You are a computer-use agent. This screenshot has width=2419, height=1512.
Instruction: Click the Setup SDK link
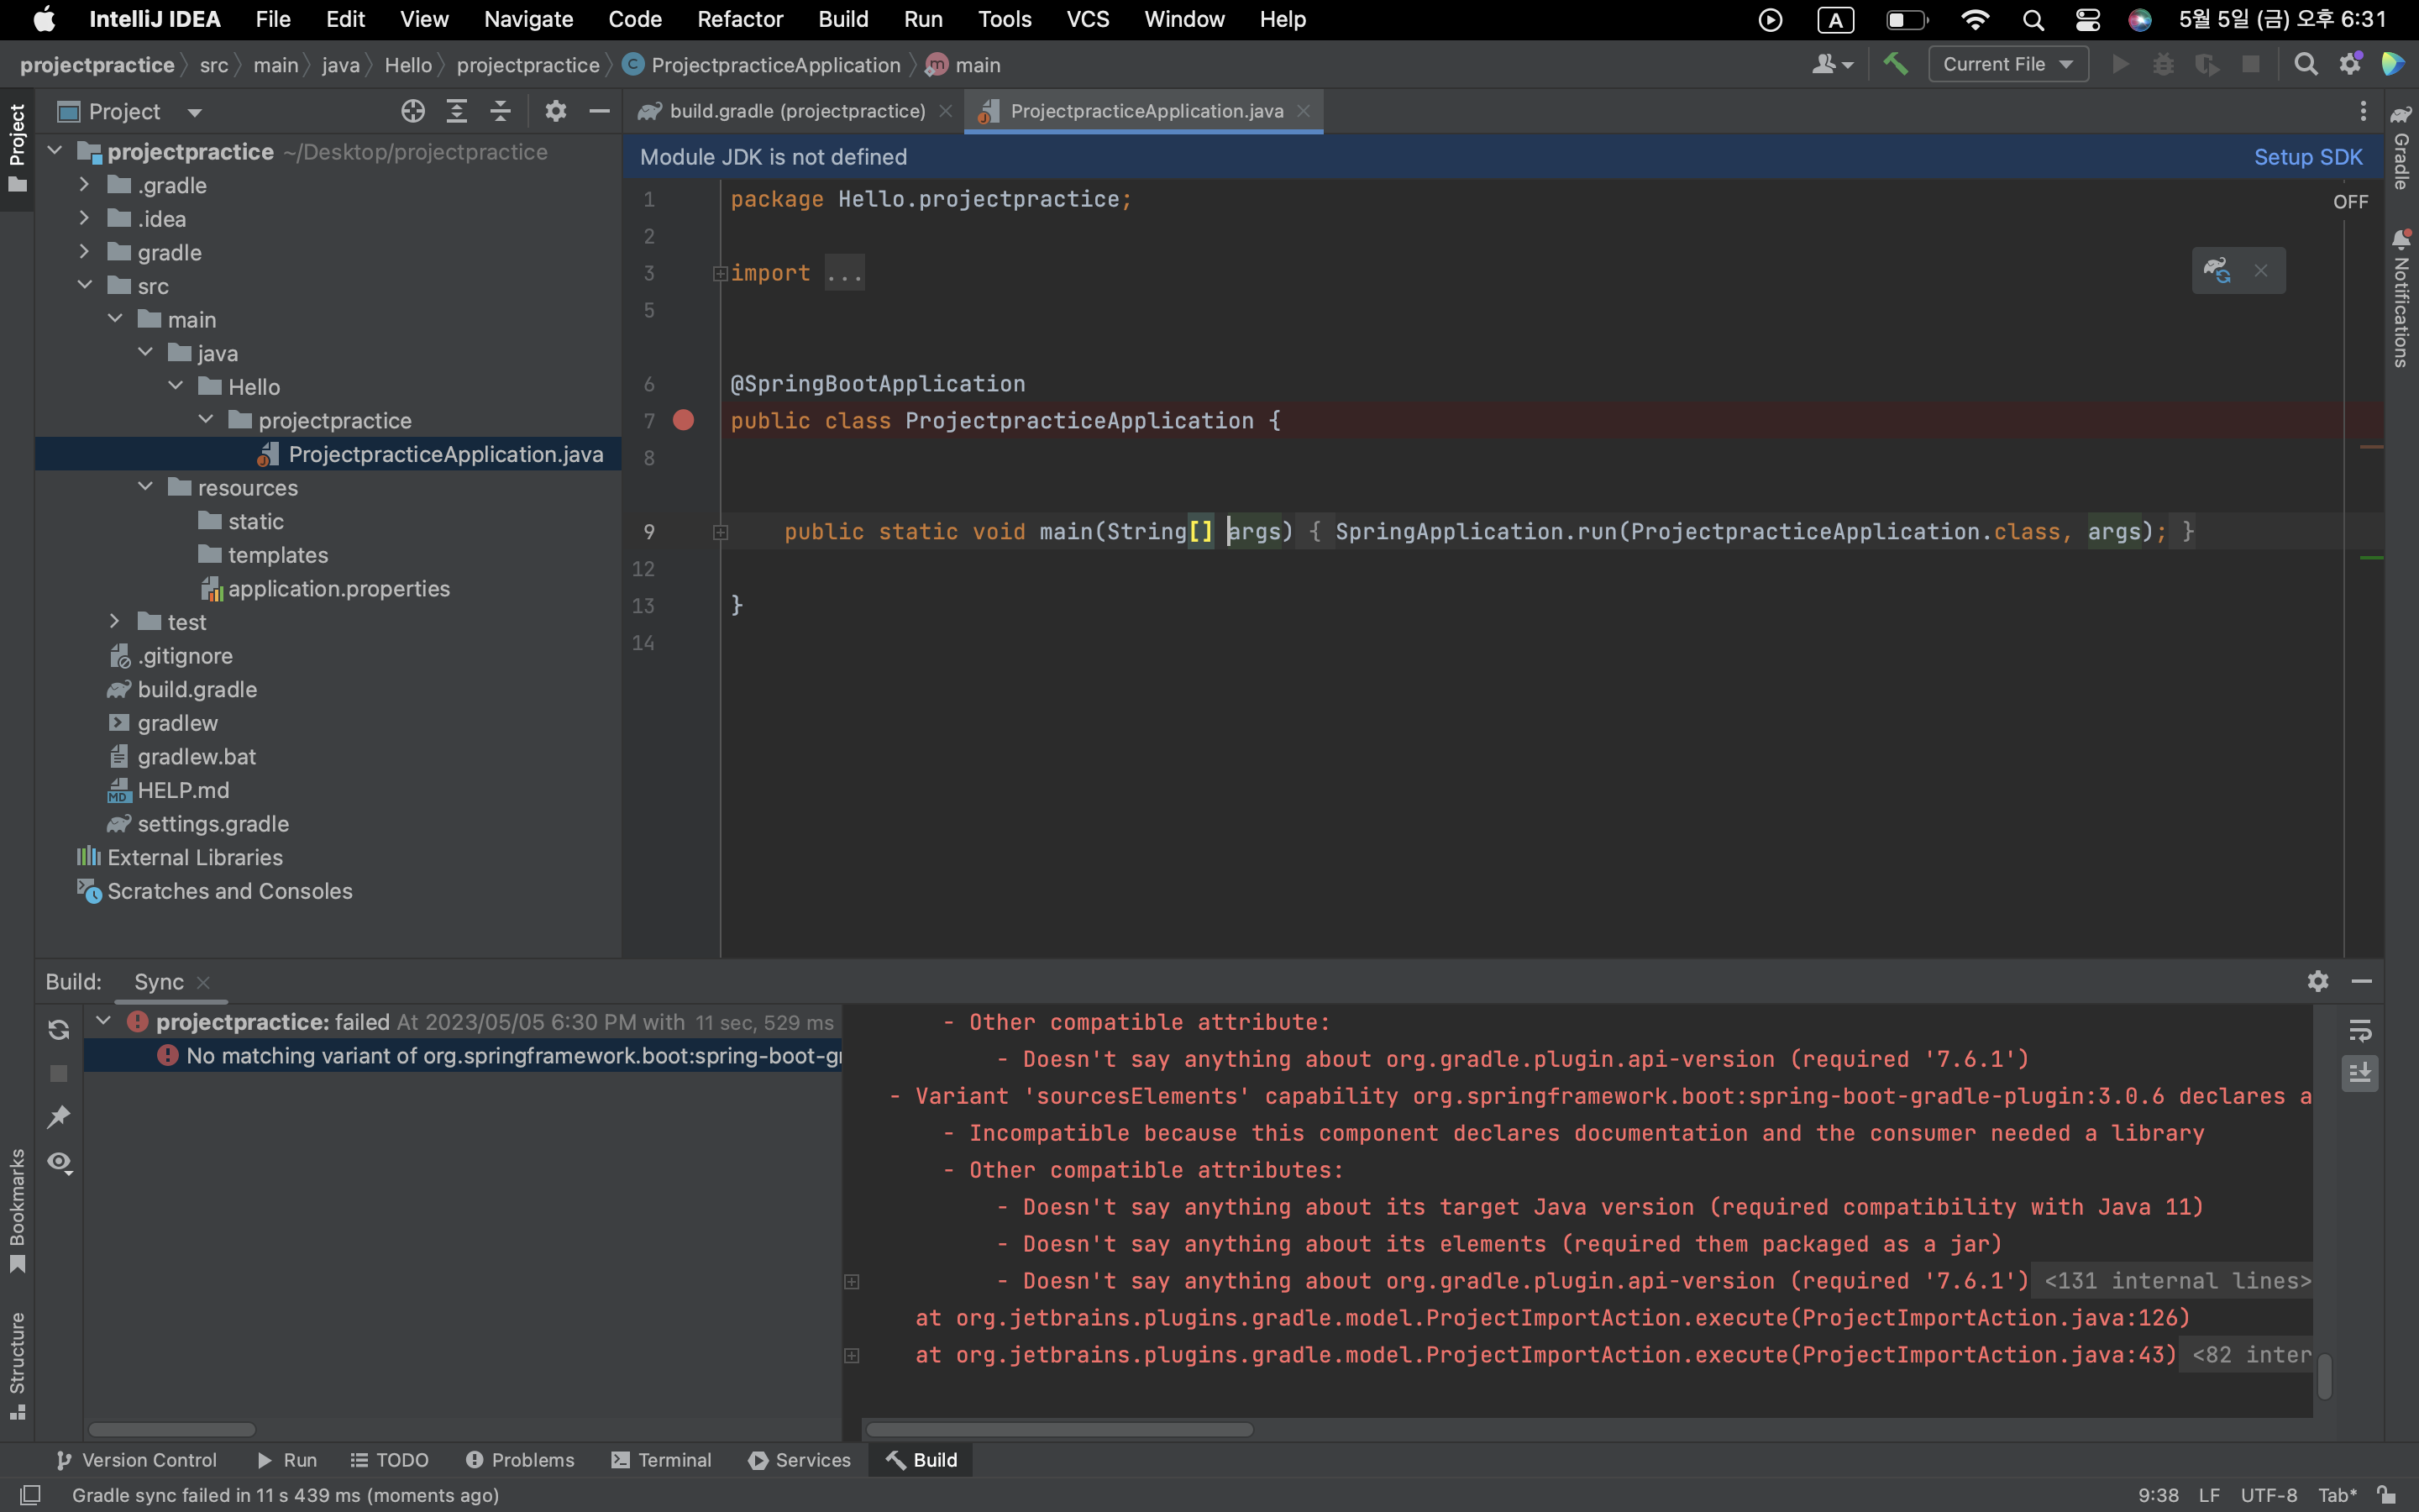tap(2307, 157)
